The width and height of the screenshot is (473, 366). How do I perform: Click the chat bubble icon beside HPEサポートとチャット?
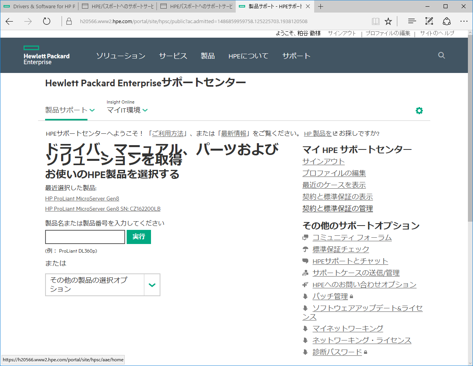coord(306,261)
